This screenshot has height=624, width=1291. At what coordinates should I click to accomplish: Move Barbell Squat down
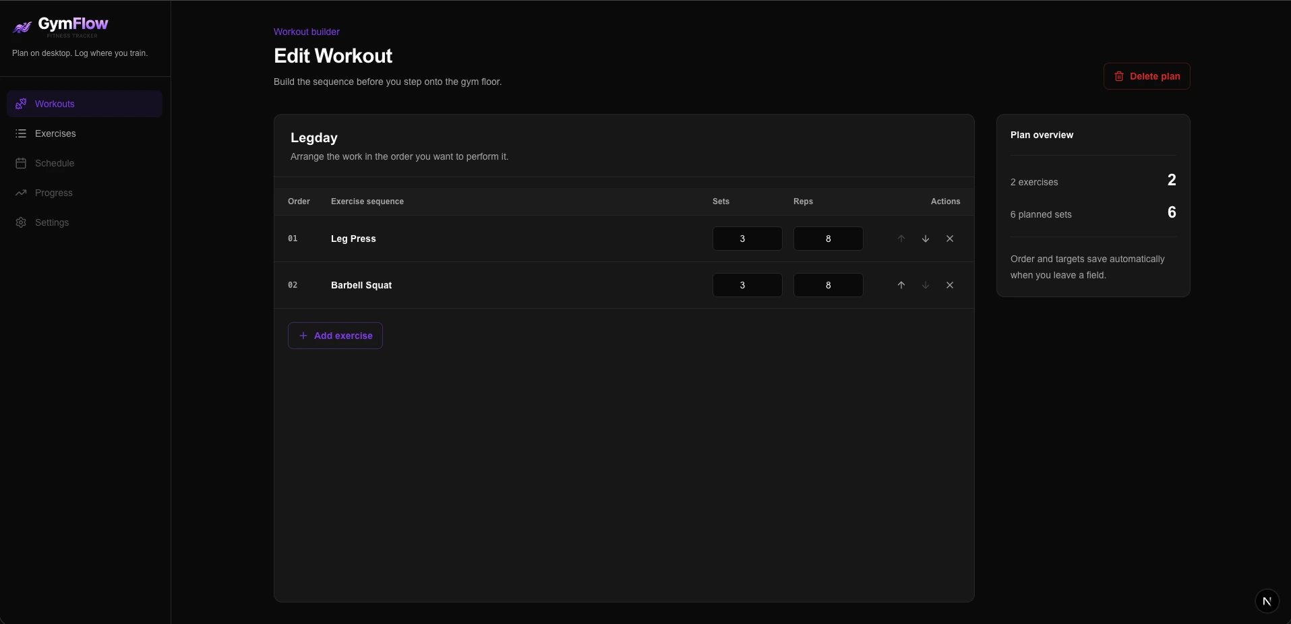[926, 285]
